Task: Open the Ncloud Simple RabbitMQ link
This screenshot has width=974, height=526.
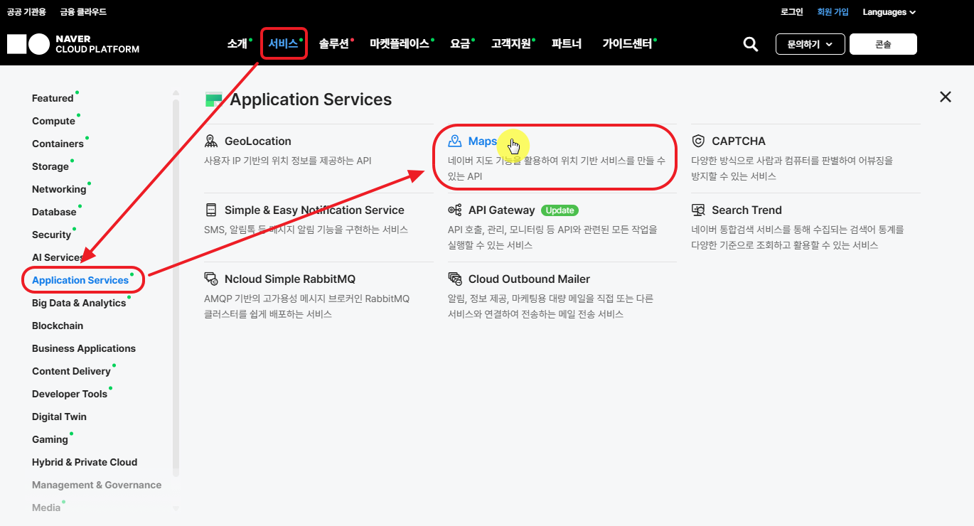Action: (290, 279)
